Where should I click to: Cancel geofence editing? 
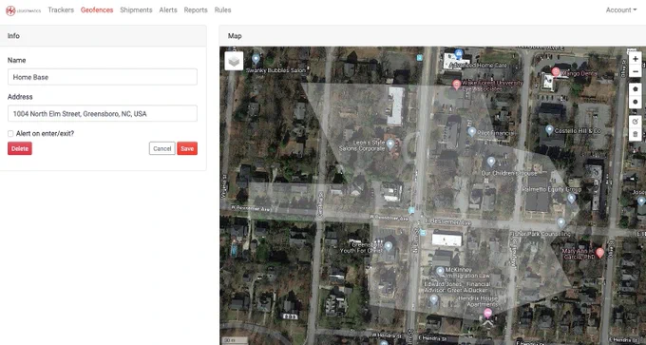(161, 148)
